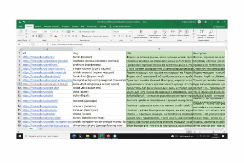Delete cells via the Удалить icon
Viewport: 244px width, 163px height.
pos(180,33)
